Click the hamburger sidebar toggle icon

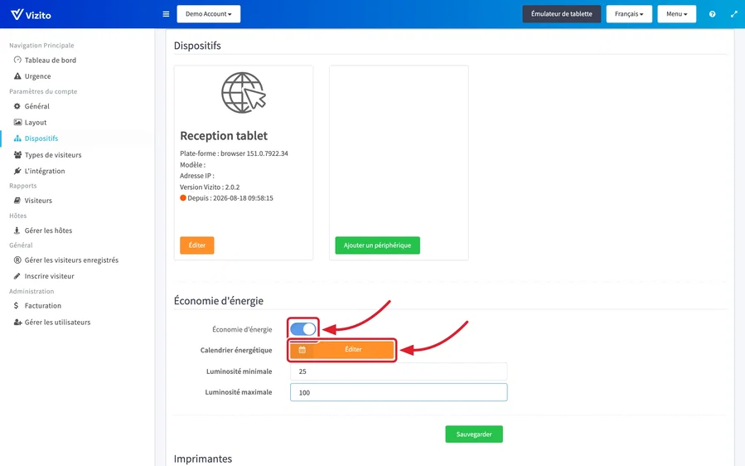166,14
